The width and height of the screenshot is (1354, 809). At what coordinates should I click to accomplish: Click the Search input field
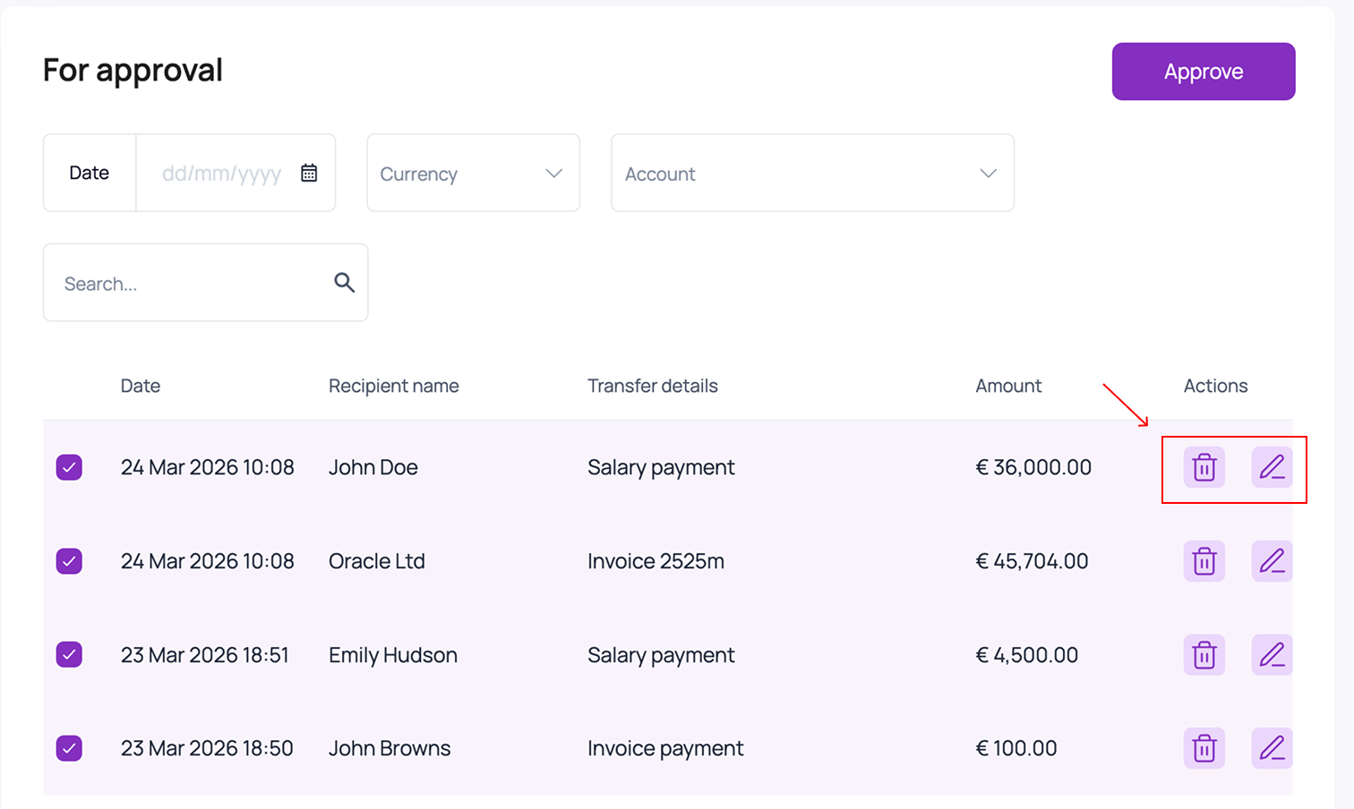tap(179, 282)
